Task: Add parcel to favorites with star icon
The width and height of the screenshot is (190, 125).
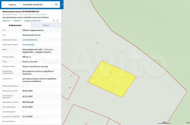Action: [58, 20]
